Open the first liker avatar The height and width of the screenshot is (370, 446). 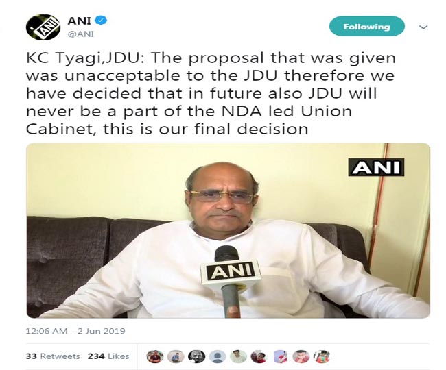coord(155,356)
